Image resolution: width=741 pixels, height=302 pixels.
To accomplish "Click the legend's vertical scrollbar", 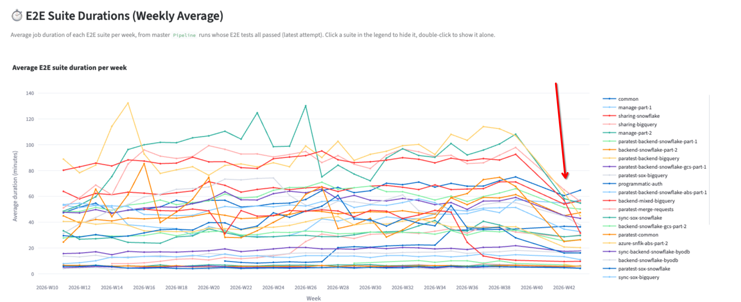I will coord(709,160).
